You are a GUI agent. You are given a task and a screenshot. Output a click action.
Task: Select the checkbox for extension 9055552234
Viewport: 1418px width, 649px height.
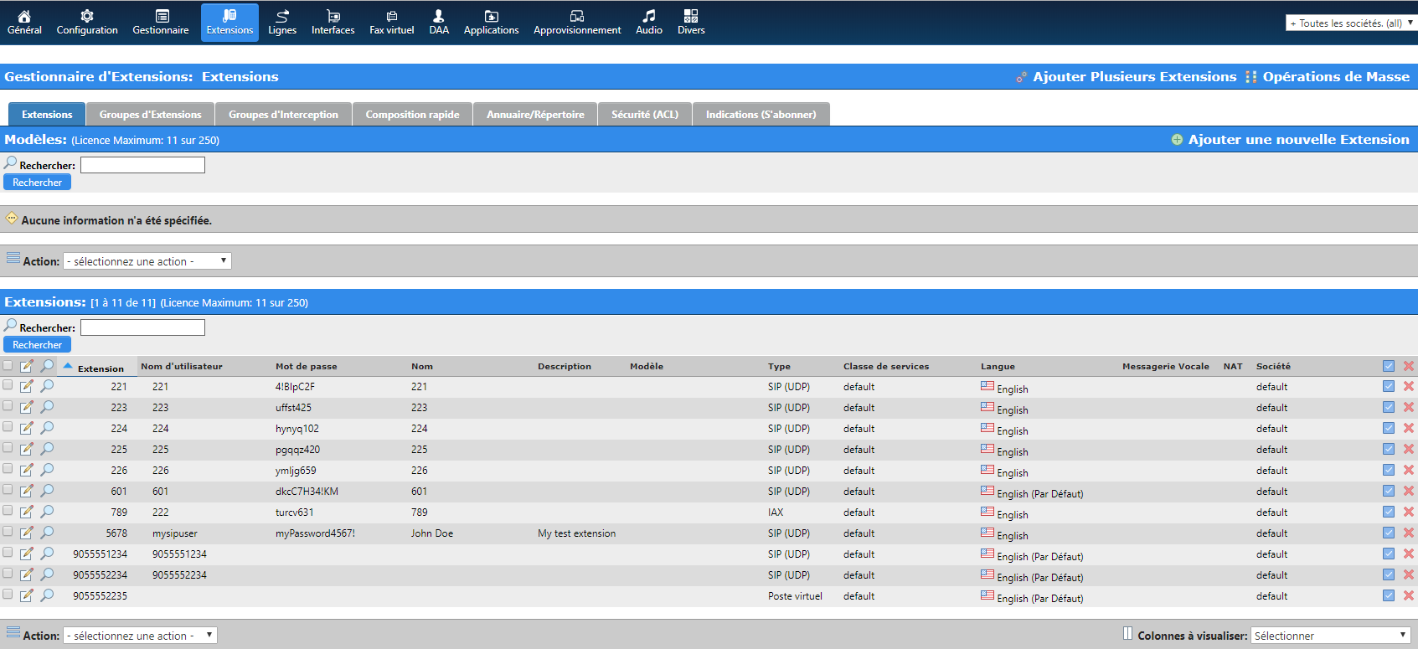click(x=8, y=574)
